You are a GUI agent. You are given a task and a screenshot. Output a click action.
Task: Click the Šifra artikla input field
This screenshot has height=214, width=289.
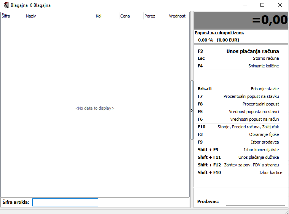pos(65,202)
